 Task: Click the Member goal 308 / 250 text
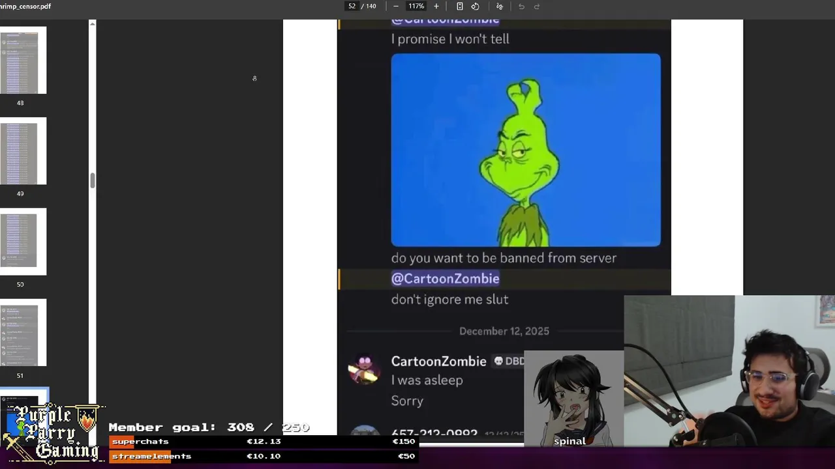(x=209, y=427)
